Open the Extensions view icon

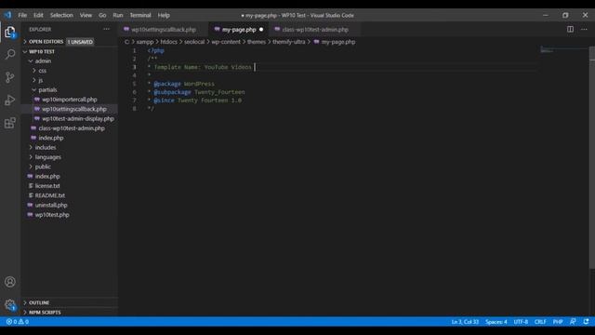pyautogui.click(x=10, y=123)
